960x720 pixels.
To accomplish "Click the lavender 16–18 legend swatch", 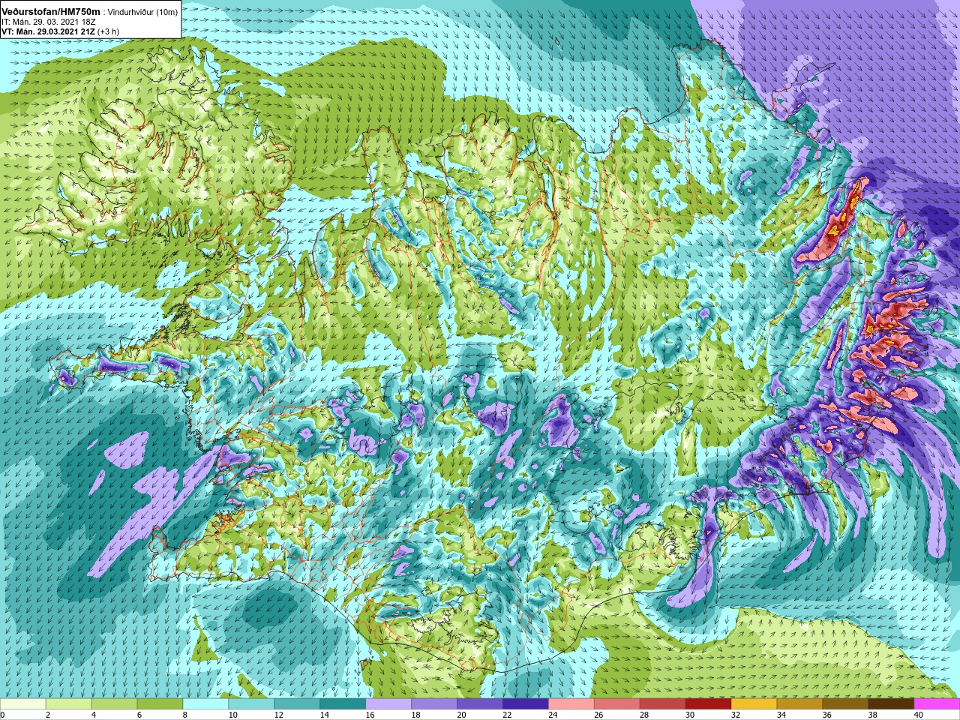I will (388, 703).
